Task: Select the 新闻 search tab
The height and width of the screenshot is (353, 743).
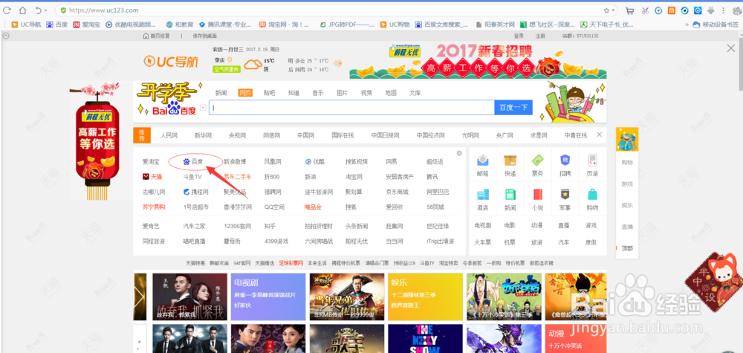Action: [221, 93]
